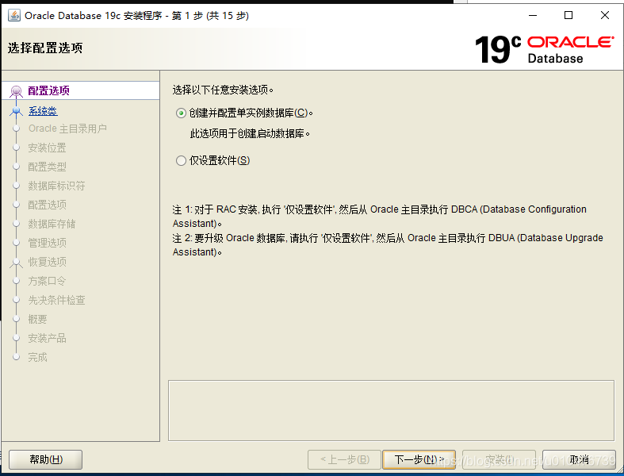This screenshot has height=476, width=624.
Task: Select 创建并配置单实例数据库 radio button
Action: click(x=181, y=113)
